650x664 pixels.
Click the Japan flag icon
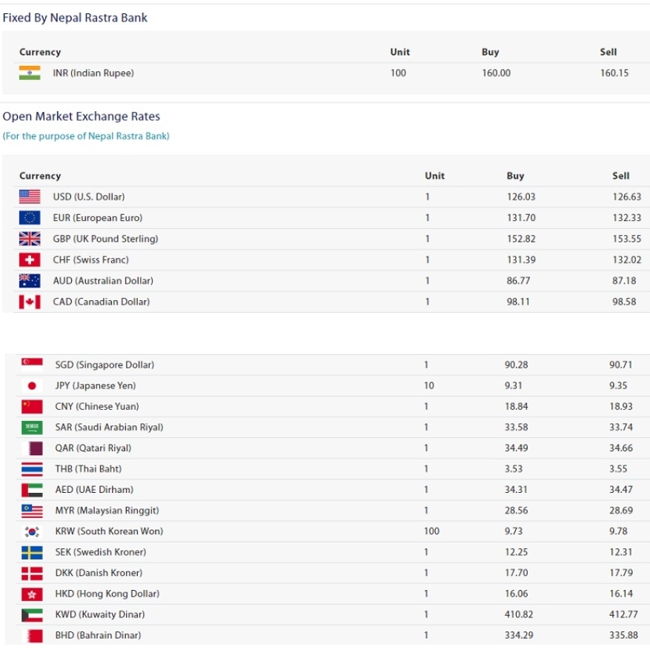click(x=32, y=386)
